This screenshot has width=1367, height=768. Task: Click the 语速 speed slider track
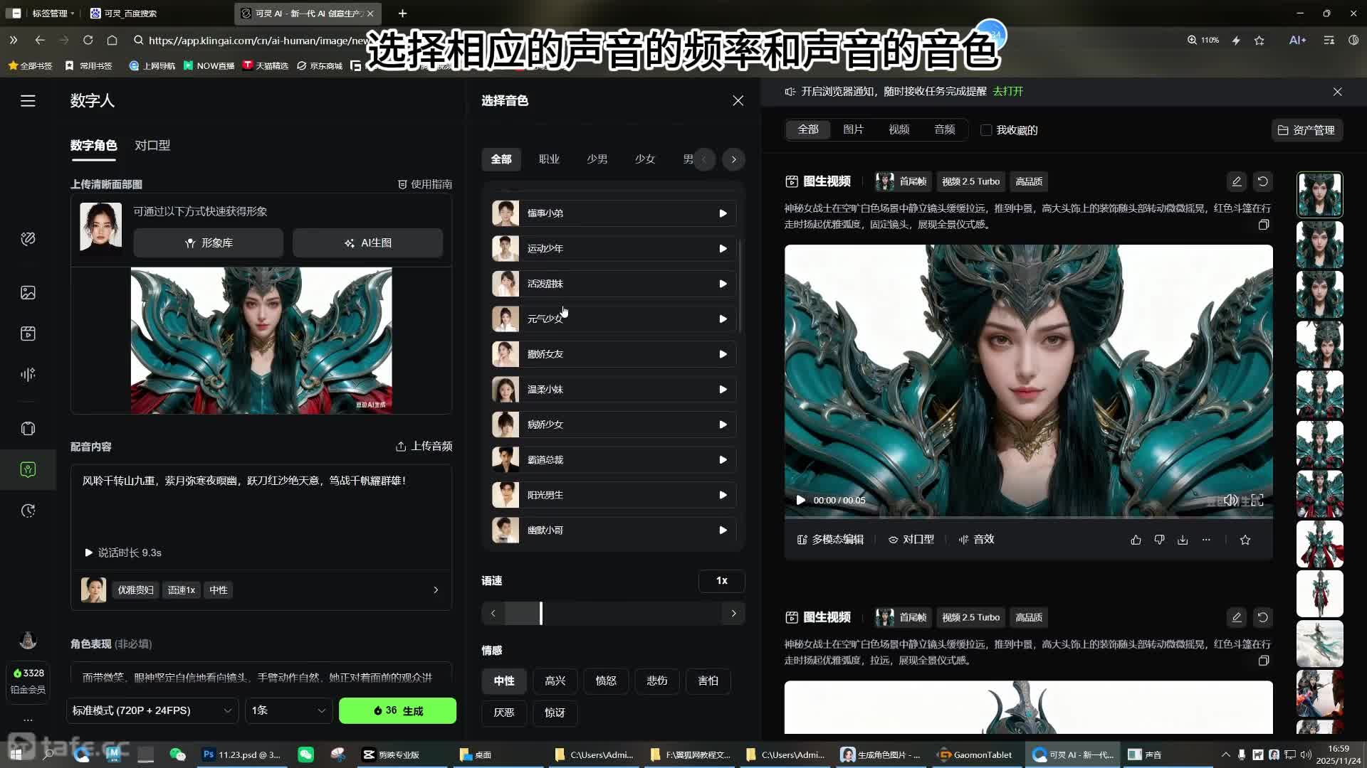tap(612, 614)
